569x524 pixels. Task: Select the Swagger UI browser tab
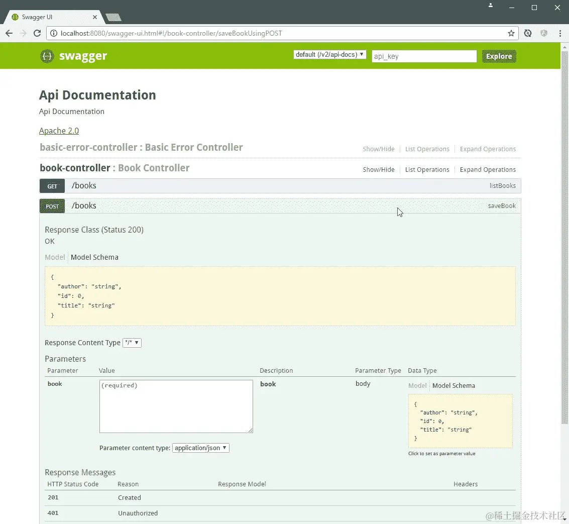point(54,17)
